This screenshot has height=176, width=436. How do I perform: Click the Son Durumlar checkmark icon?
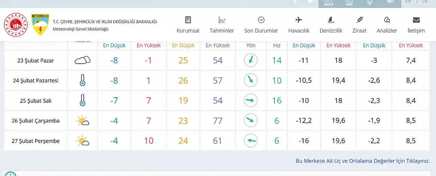coord(261,20)
